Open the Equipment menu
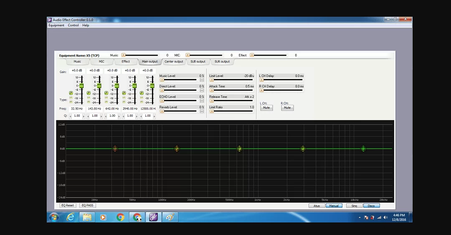This screenshot has width=451, height=235. click(x=56, y=26)
